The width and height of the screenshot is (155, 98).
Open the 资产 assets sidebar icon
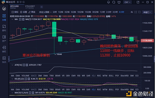point(4,39)
